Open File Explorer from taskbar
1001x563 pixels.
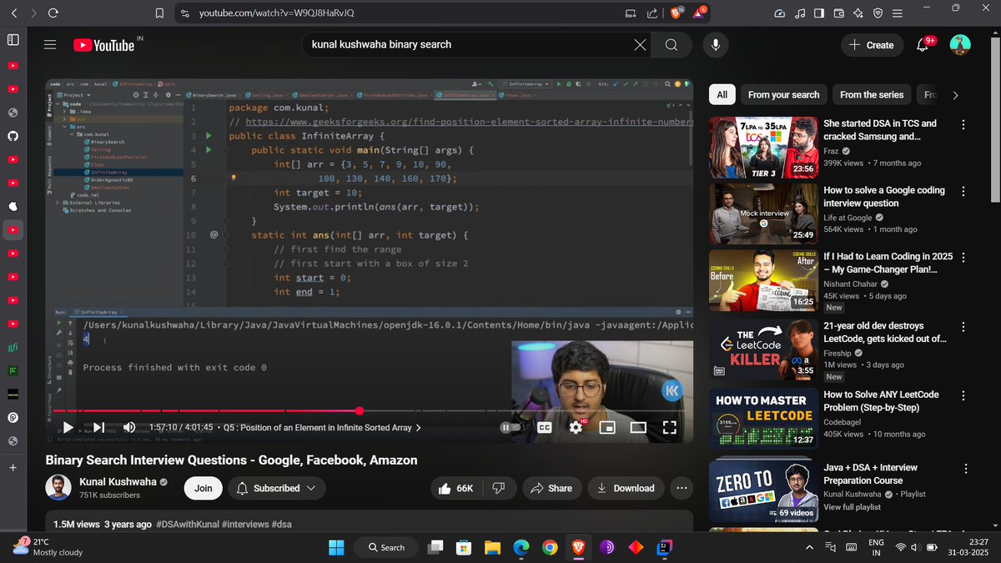pos(492,547)
